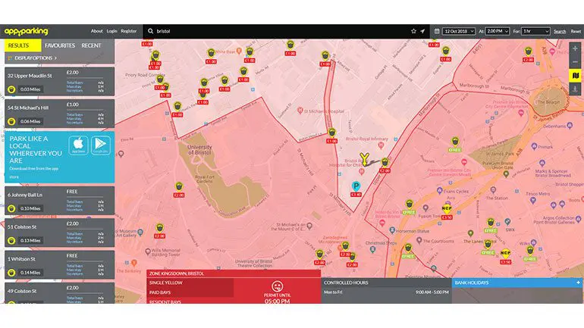Toggle the yellow map view button

[576, 76]
